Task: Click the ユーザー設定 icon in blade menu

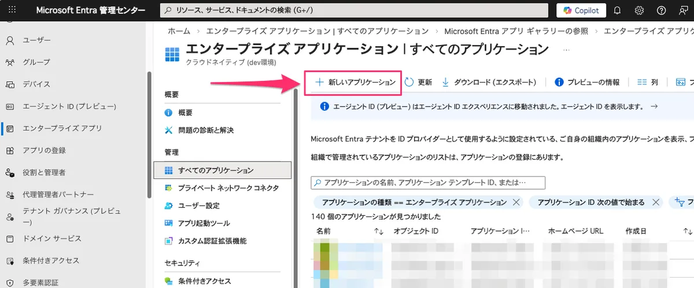Action: [169, 205]
